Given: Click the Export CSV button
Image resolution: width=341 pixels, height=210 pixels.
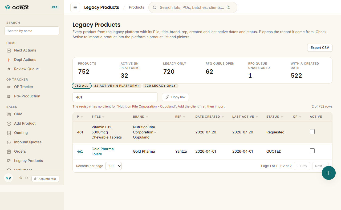Looking at the screenshot, I should point(320,48).
